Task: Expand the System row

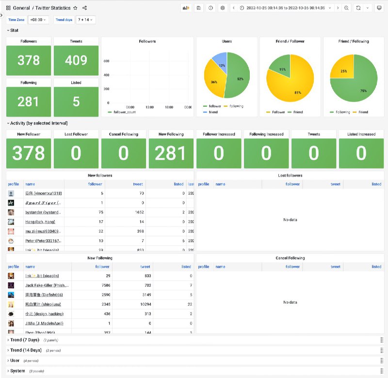Action: pyautogui.click(x=18, y=371)
